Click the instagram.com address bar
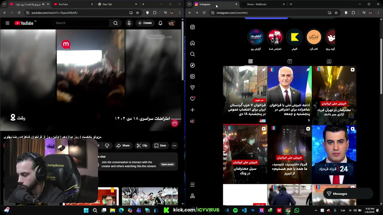The image size is (383, 215). (x=269, y=13)
